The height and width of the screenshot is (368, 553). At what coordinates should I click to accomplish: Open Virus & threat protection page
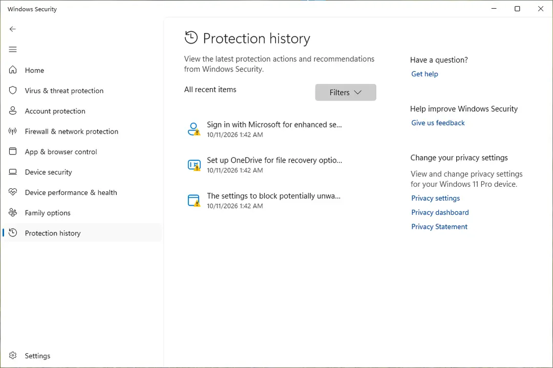coord(82,91)
